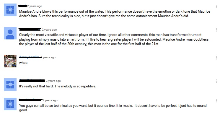
Task: Click timestamp above 'You guys can all be'
Action: click(50, 100)
